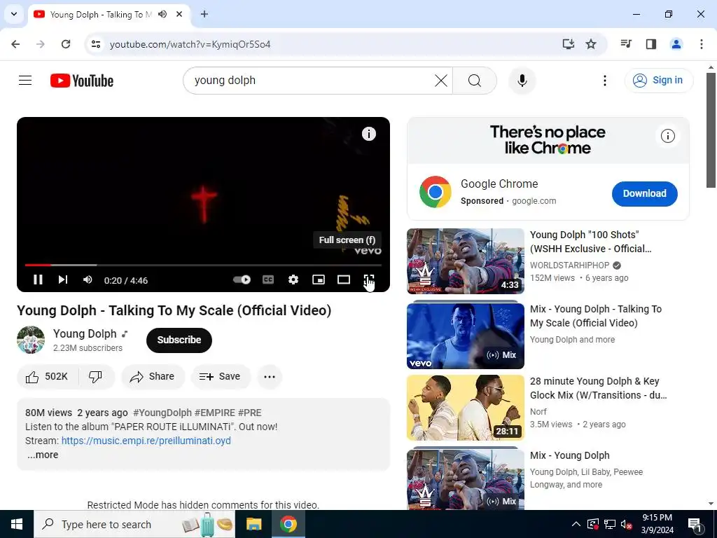Open the Chrome profile icon
Viewport: 717px width, 538px height.
point(676,44)
